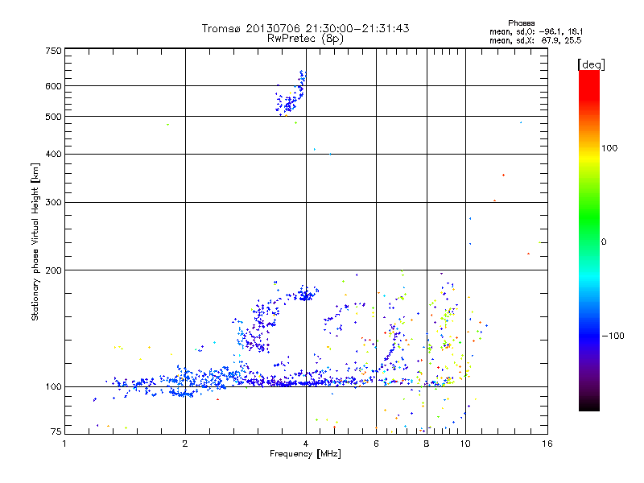Click the '[deg]' colorbar unit label

(591, 64)
